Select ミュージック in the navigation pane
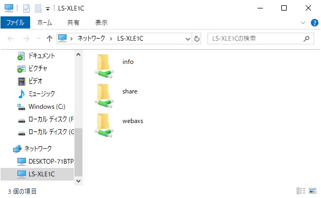321x198 pixels. (42, 94)
